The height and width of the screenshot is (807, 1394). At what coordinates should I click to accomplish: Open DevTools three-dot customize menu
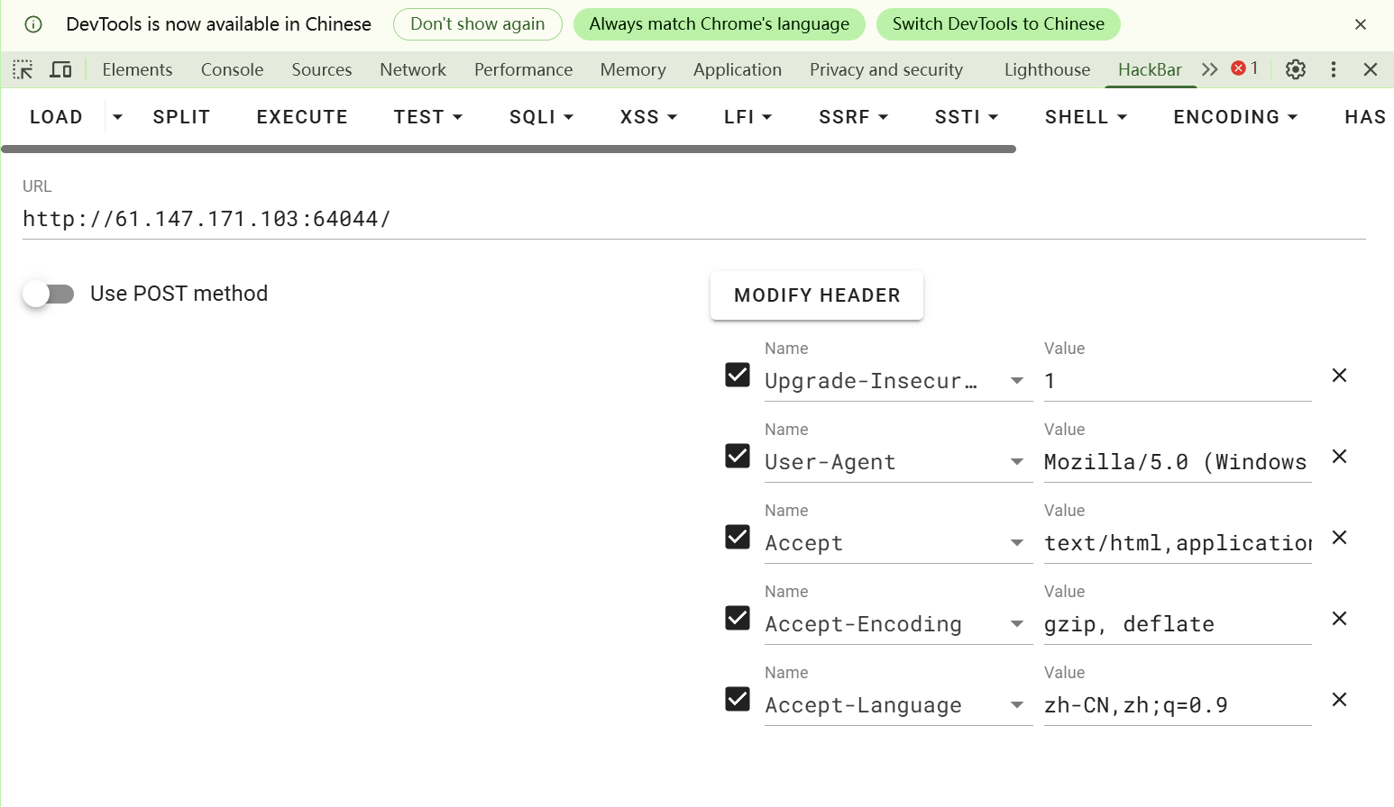1333,69
